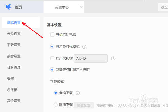Image resolution: width=168 pixels, height=112 pixels.
Task: Uncheck 开启免打扰模式 checkbox
Action: 52,47
